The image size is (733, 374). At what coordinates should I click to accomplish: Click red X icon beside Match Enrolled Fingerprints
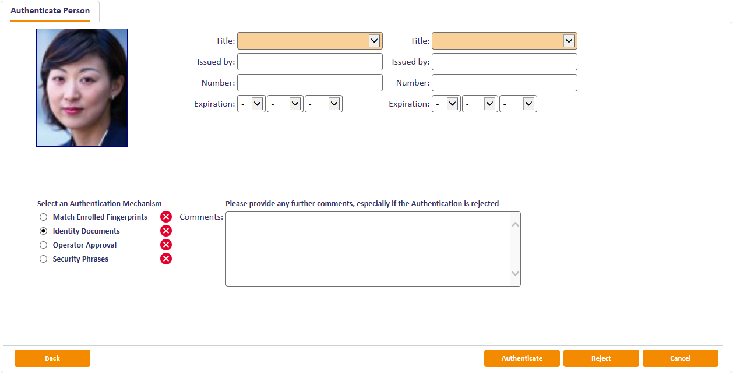coord(166,217)
